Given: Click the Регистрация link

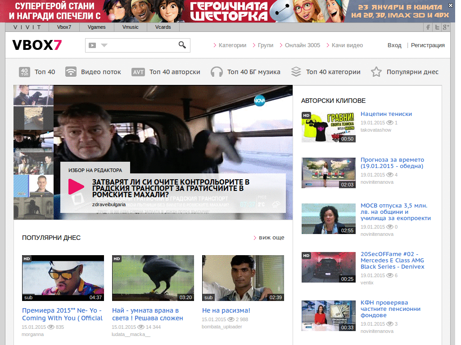Looking at the screenshot, I should tap(428, 45).
